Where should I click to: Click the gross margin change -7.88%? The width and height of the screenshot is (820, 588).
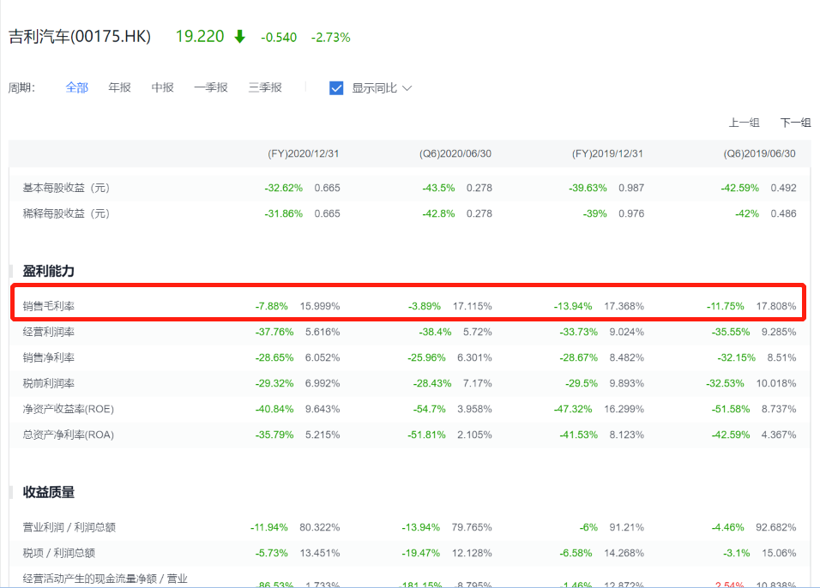coord(271,306)
